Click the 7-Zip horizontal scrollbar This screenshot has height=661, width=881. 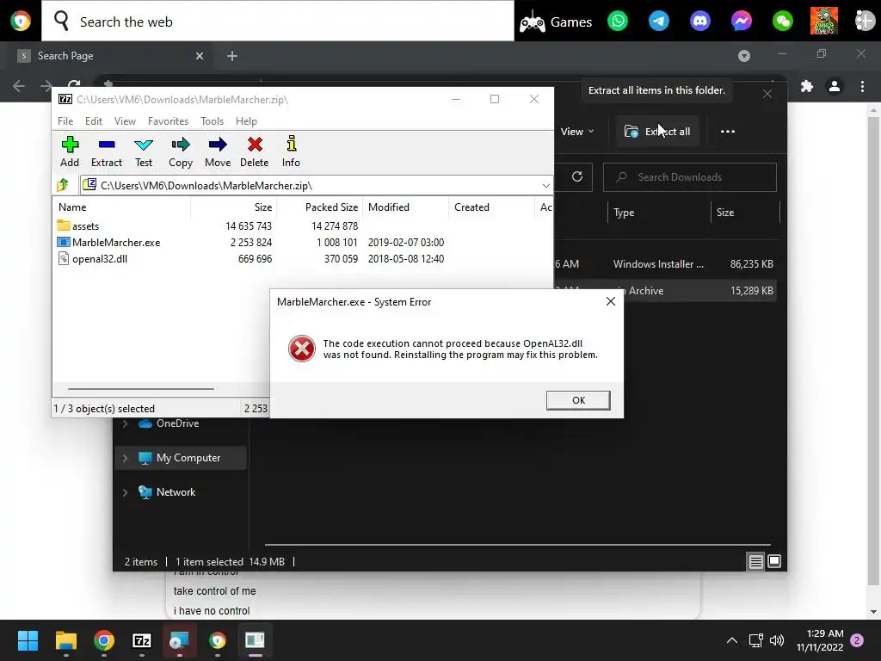[x=140, y=388]
